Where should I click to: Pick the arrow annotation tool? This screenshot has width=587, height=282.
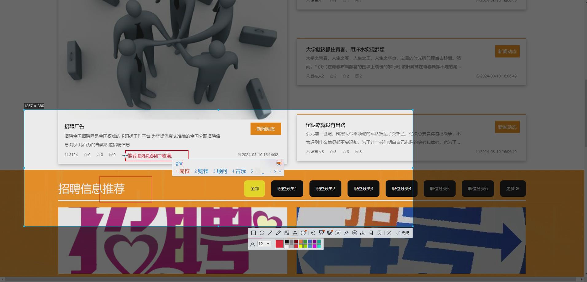coord(270,233)
